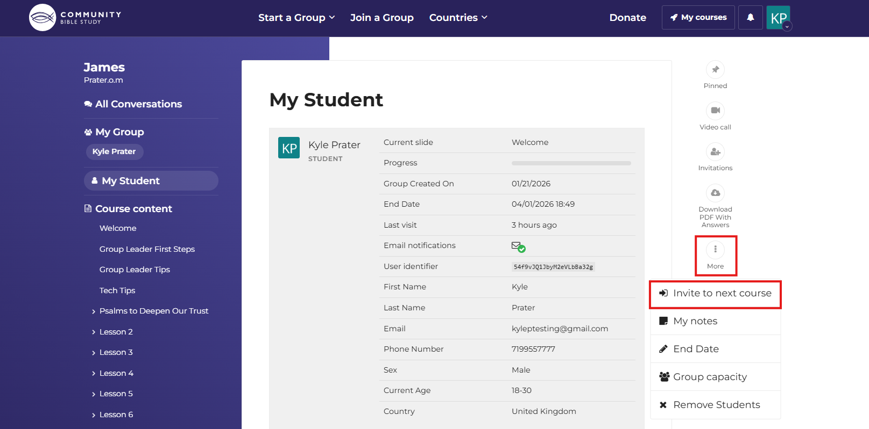Choose Remove Students from the menu
Image resolution: width=869 pixels, height=429 pixels.
pos(715,405)
